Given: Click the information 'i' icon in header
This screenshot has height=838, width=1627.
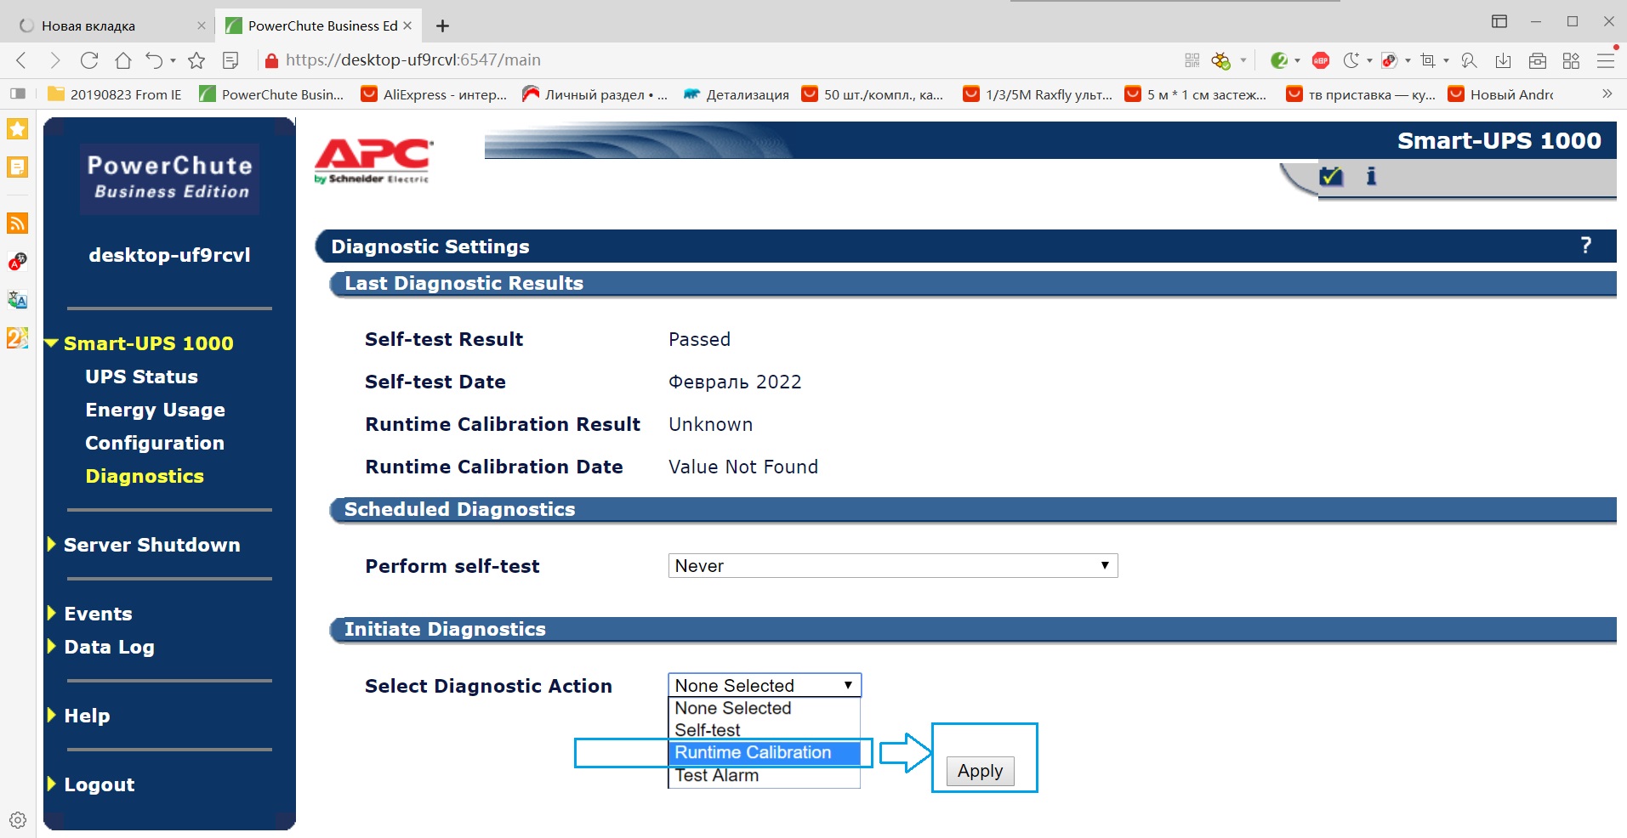Looking at the screenshot, I should [1371, 176].
